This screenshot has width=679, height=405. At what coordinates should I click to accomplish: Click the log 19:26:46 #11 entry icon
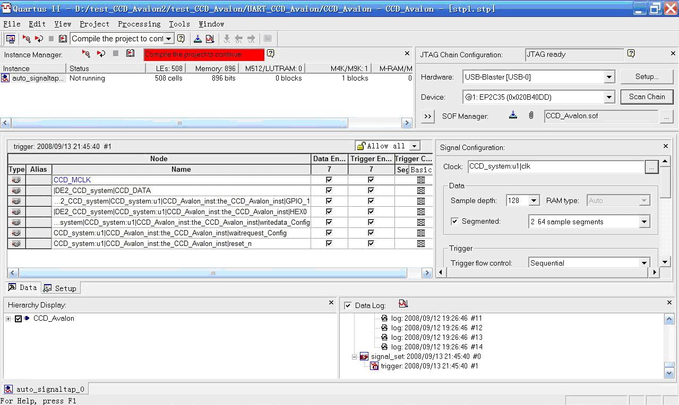click(x=384, y=319)
